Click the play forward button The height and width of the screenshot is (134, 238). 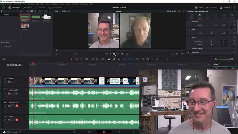118,54
